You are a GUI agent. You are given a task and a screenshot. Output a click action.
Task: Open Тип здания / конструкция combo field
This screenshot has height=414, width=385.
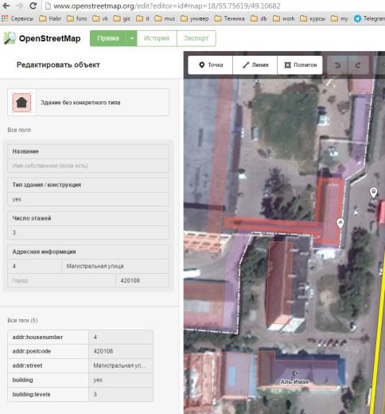click(x=88, y=199)
